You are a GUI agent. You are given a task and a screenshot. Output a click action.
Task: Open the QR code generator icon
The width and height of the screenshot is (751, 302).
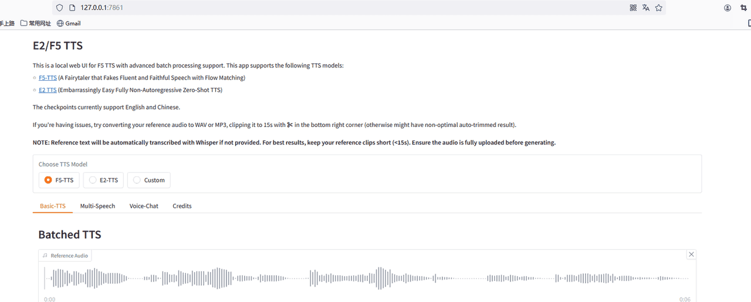(x=633, y=8)
